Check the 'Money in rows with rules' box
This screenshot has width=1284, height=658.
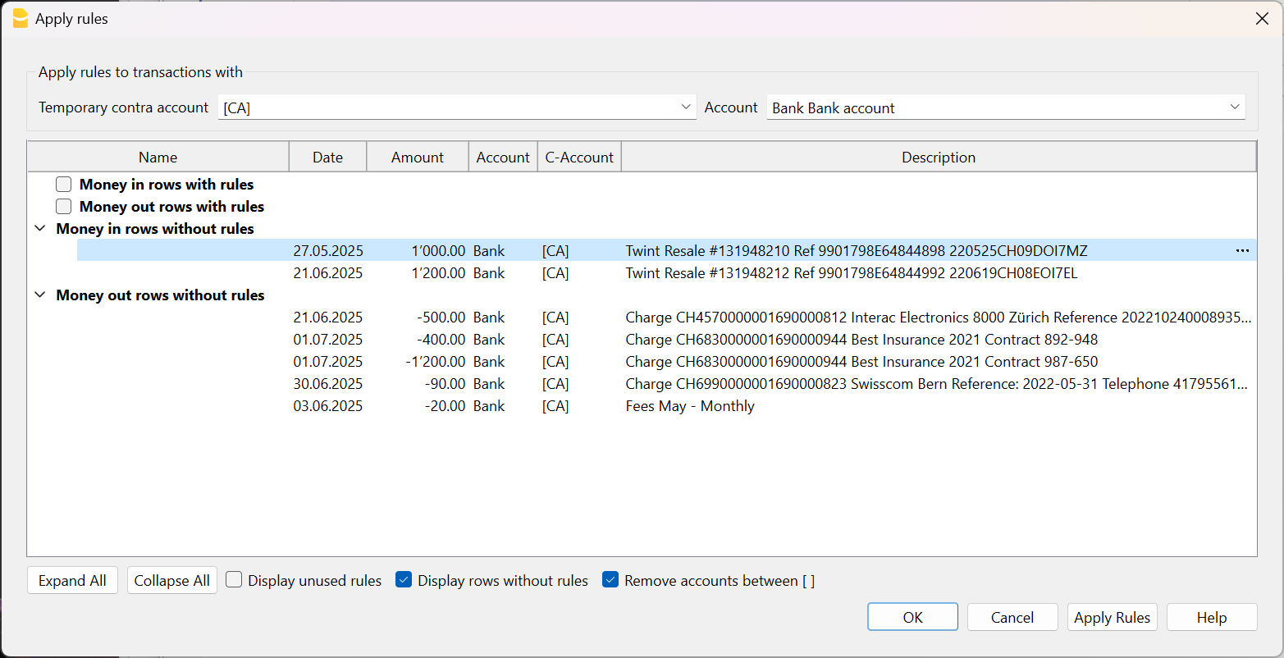pyautogui.click(x=64, y=185)
